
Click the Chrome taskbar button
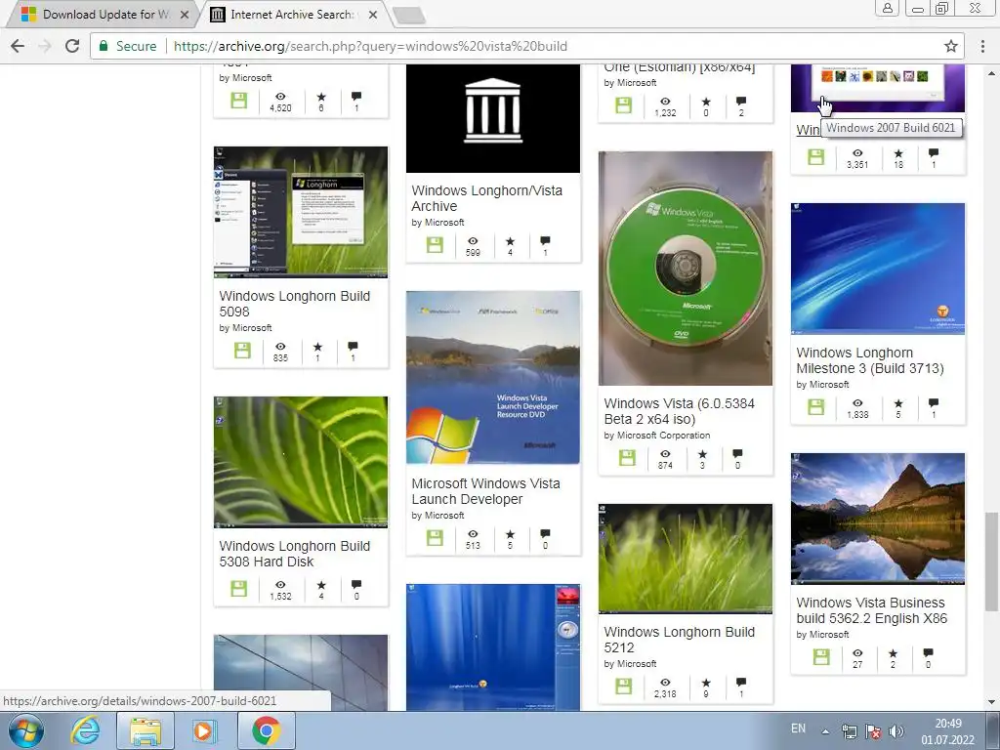point(266,731)
